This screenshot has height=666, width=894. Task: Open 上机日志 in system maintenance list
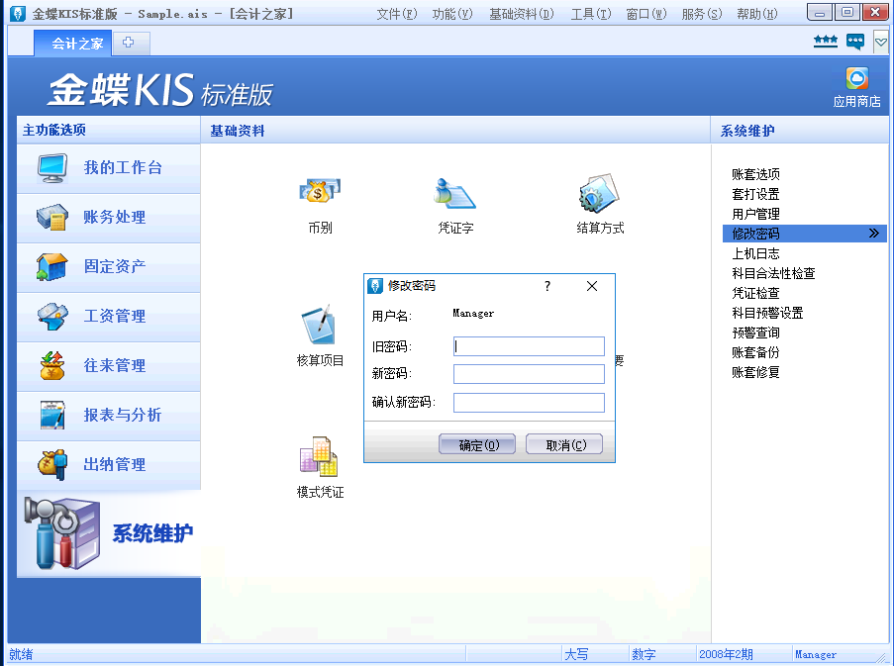point(755,253)
